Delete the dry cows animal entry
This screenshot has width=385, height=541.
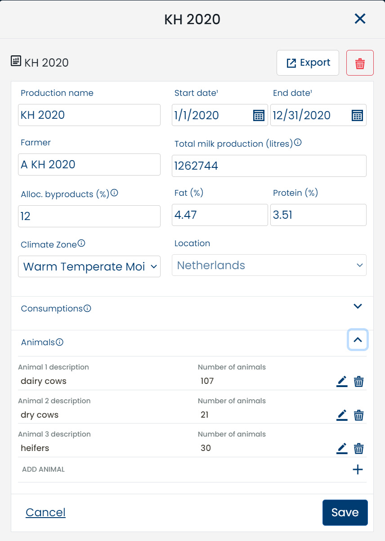(x=358, y=415)
